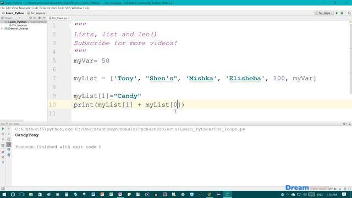Toggle tool window bars at status bar corner
The width and height of the screenshot is (352, 198).
[3, 189]
